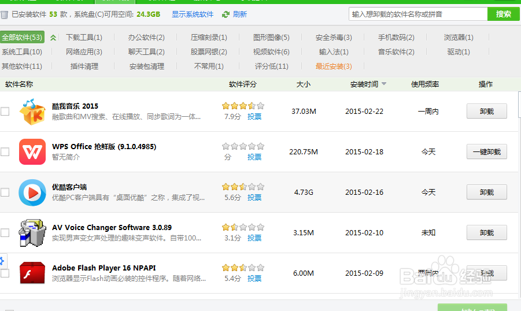Viewport: 521px width, 311px height.
Task: Open the 系统工具(10) category
Action: 22,52
